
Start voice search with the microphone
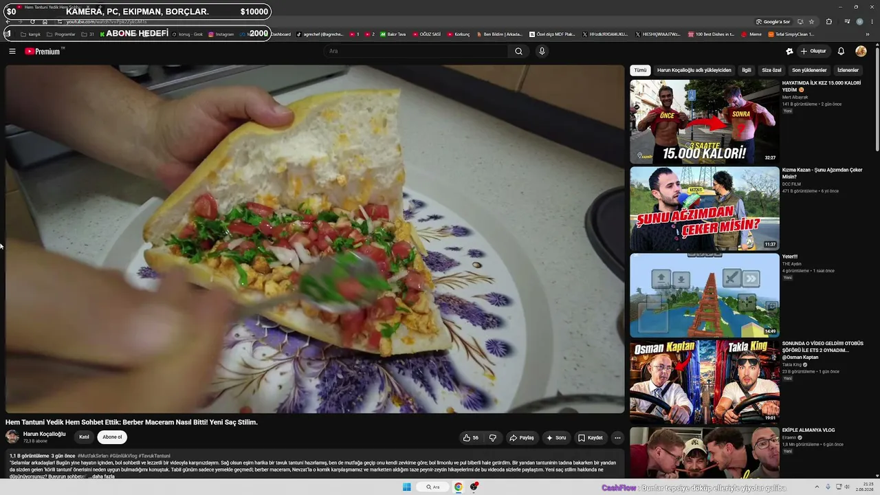point(542,51)
